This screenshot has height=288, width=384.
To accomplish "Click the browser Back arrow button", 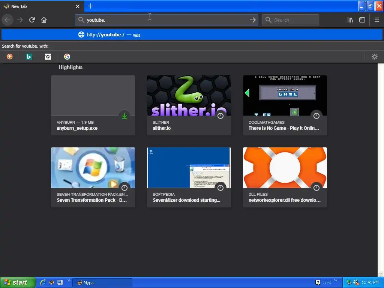I will pyautogui.click(x=7, y=20).
